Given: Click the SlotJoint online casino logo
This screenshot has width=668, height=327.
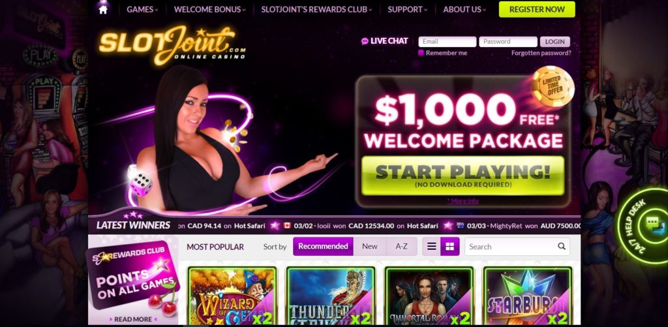Looking at the screenshot, I should [172, 45].
